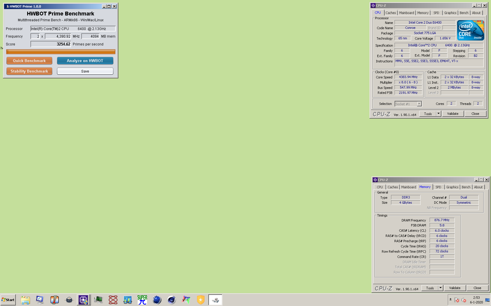Open Graphics tab in bottom CPU-Z window
This screenshot has width=491, height=306.
(452, 187)
